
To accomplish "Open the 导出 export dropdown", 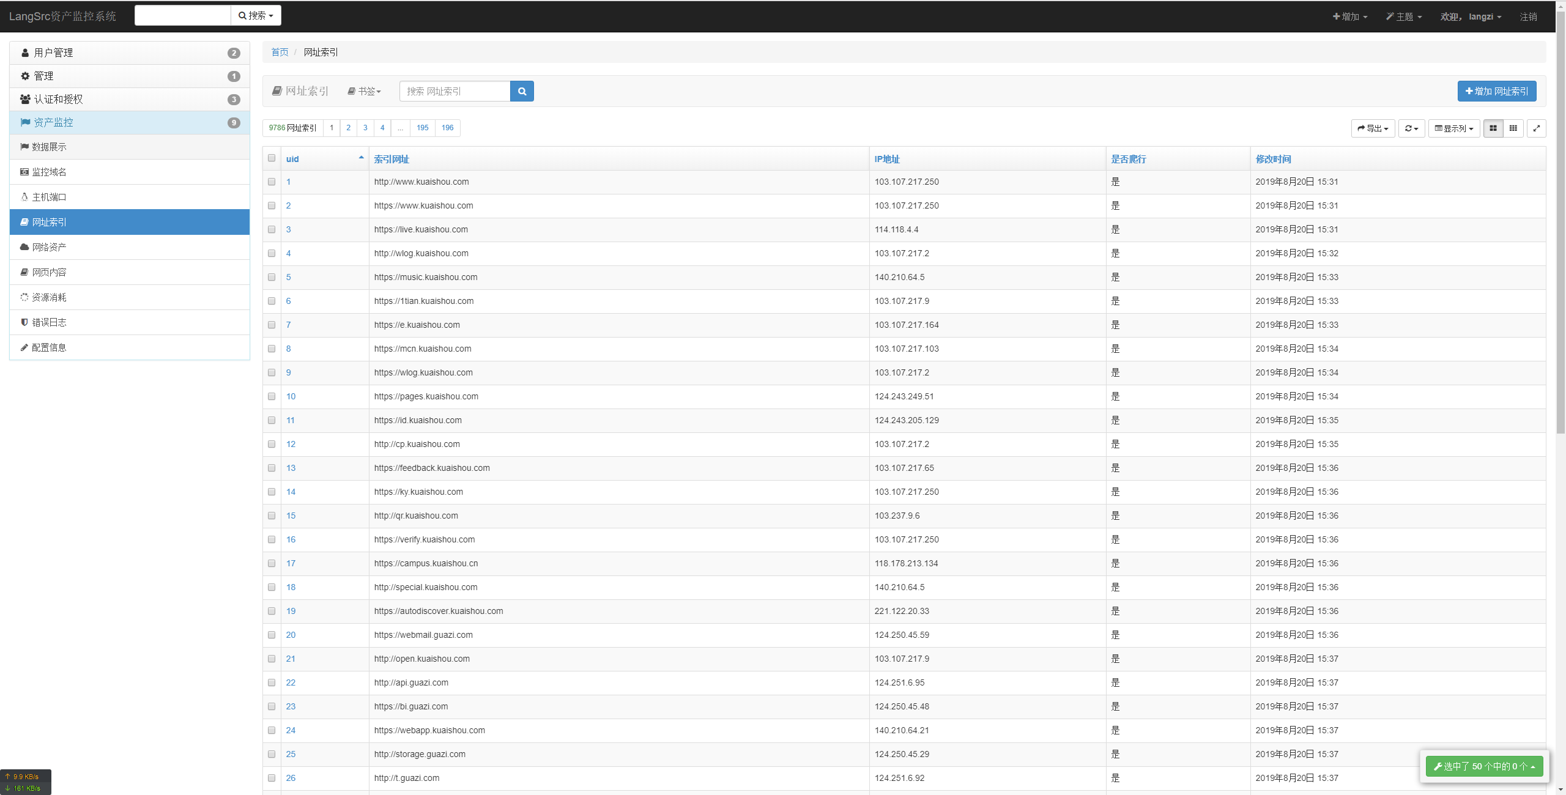I will [x=1373, y=128].
